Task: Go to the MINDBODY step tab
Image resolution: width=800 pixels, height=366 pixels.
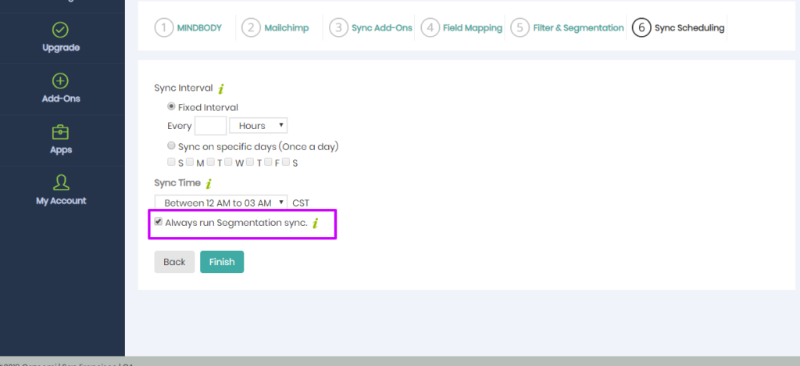Action: (x=199, y=28)
